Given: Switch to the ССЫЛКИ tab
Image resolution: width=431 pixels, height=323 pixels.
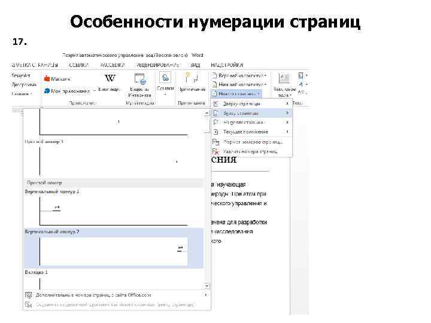Looking at the screenshot, I should [78, 65].
